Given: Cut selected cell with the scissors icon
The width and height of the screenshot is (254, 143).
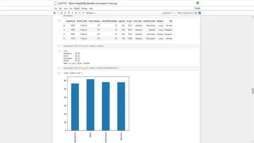Looking at the screenshot, I should coord(62,13).
